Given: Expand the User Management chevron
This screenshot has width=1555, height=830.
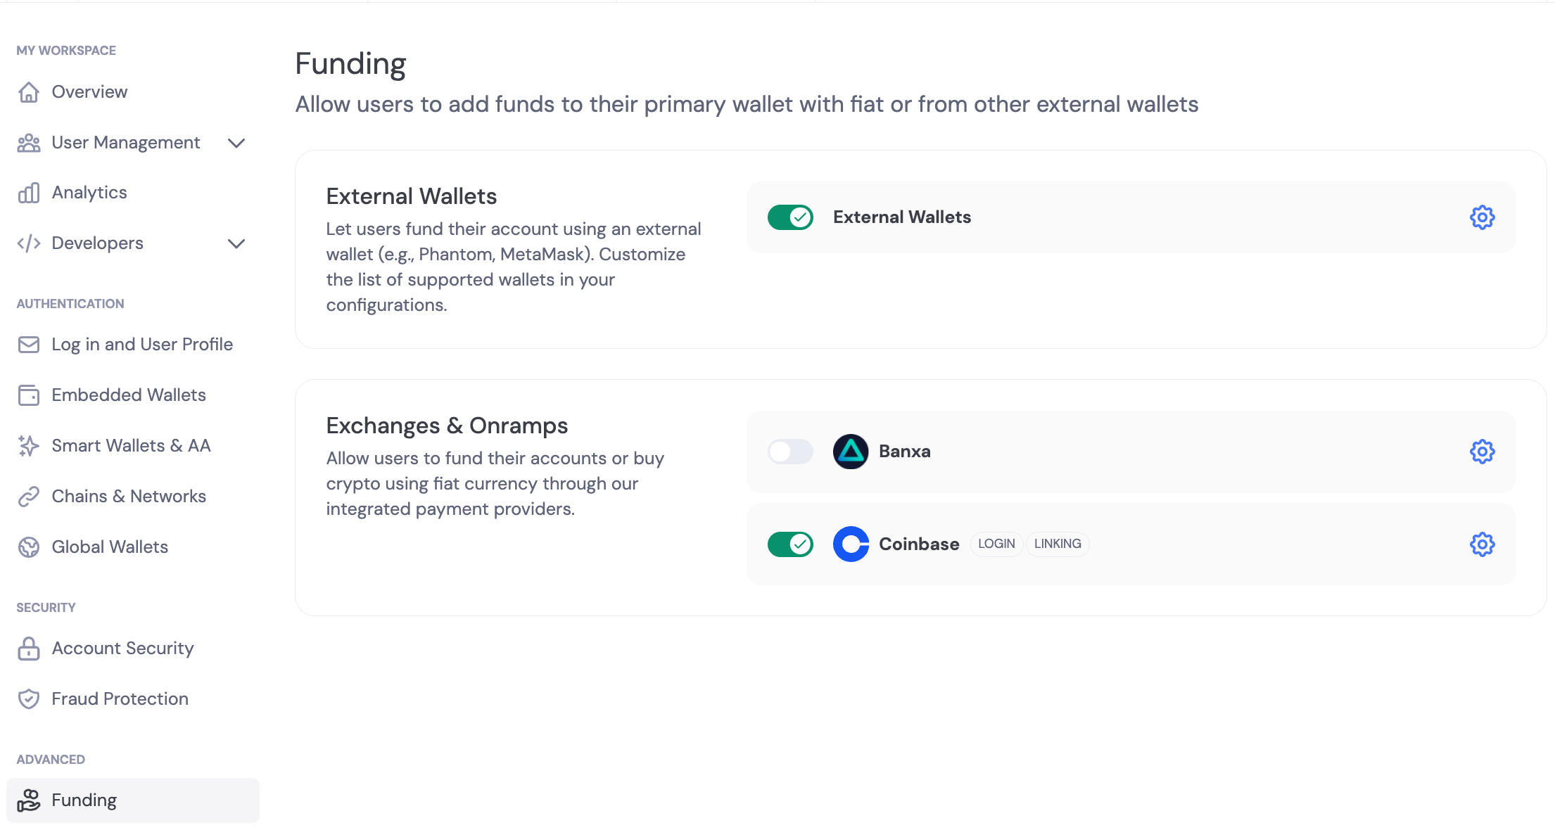Looking at the screenshot, I should [x=236, y=143].
